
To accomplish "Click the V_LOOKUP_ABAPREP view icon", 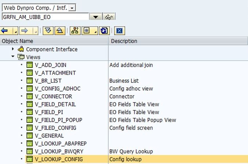I will [x=30, y=143].
